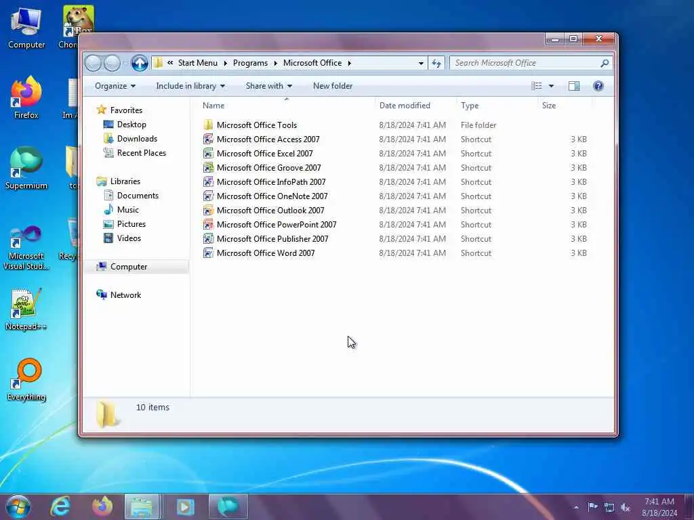This screenshot has width=694, height=520.
Task: Expand the arrow after Programs in address bar
Action: tap(275, 63)
